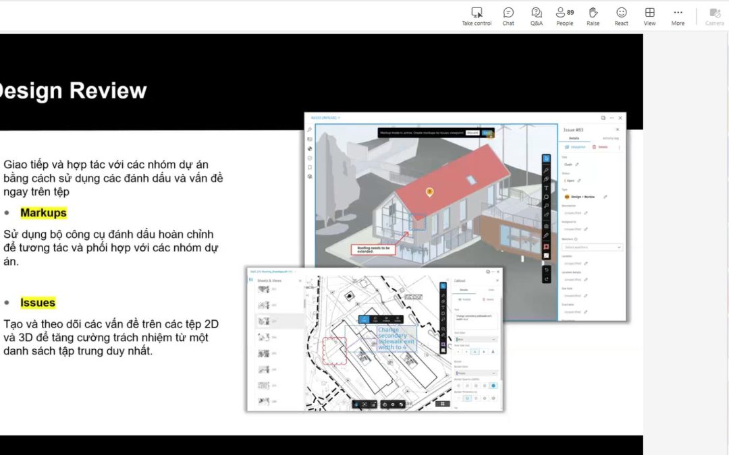Screen dimensions: 729x455
Task: Open the Blue text color dropdown
Action: (x=476, y=339)
